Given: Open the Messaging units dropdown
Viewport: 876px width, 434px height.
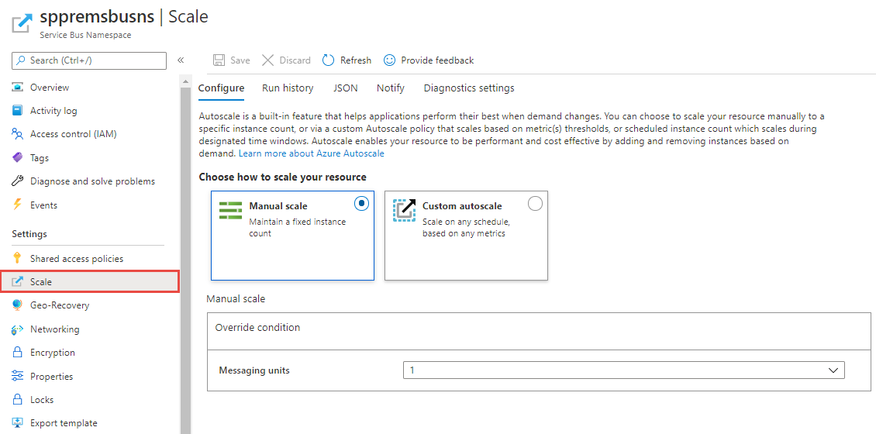Looking at the screenshot, I should [x=623, y=370].
